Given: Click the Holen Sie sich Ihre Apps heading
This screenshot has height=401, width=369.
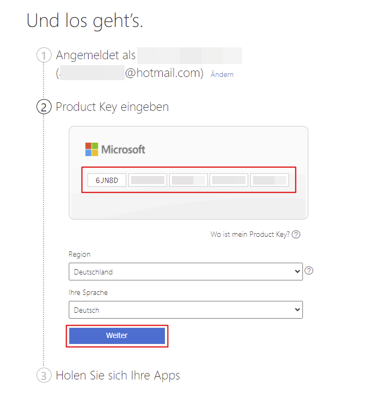Looking at the screenshot, I should pos(118,375).
